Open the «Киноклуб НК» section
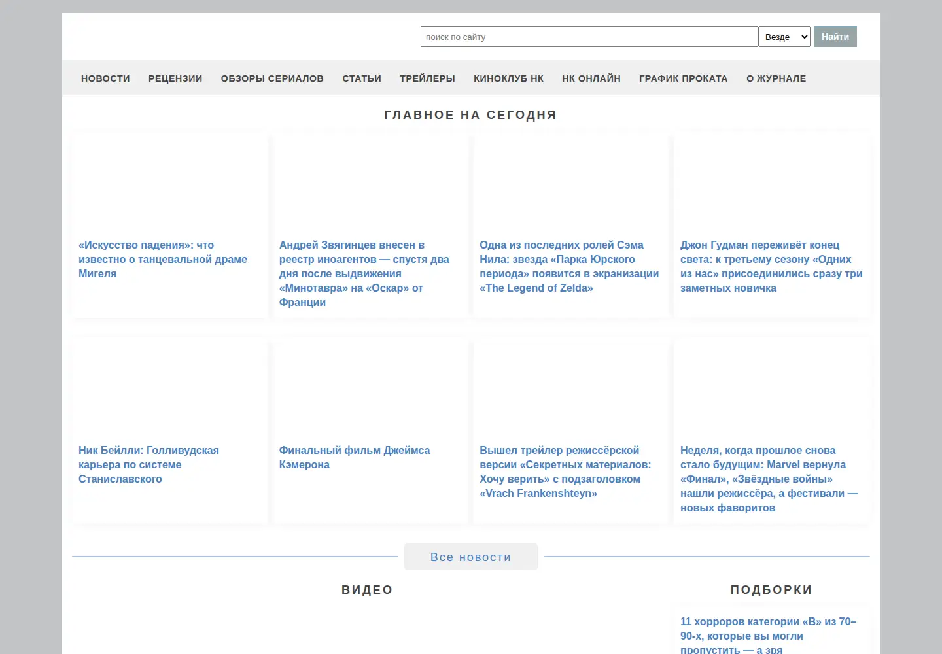 click(508, 78)
